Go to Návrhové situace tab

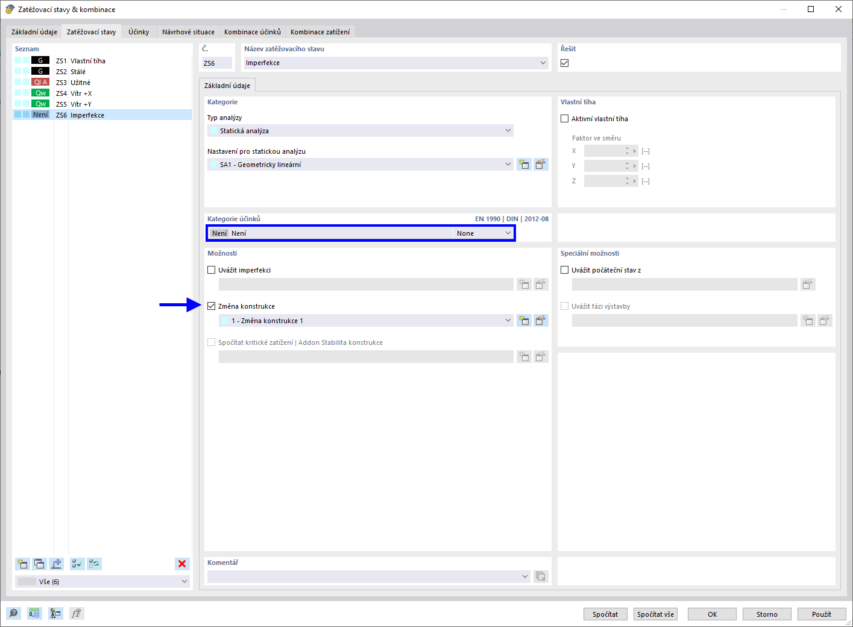(188, 32)
